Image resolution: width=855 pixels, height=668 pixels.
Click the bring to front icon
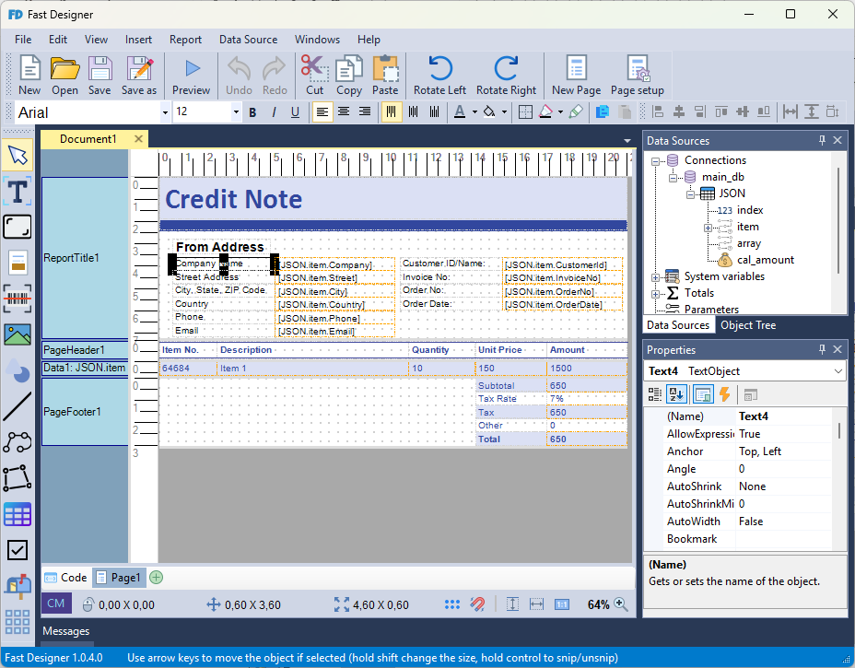pyautogui.click(x=602, y=112)
